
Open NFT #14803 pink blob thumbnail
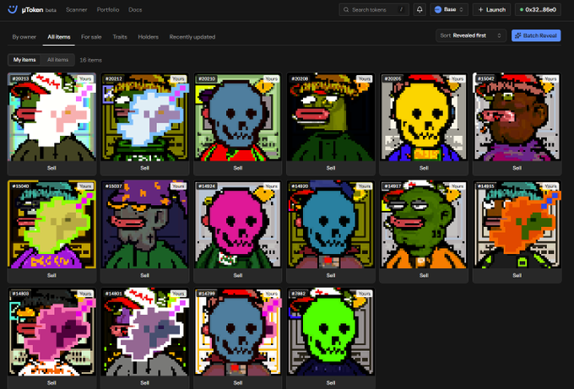(x=51, y=332)
